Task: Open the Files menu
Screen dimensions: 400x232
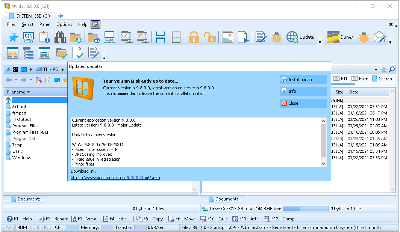Action: tap(11, 24)
